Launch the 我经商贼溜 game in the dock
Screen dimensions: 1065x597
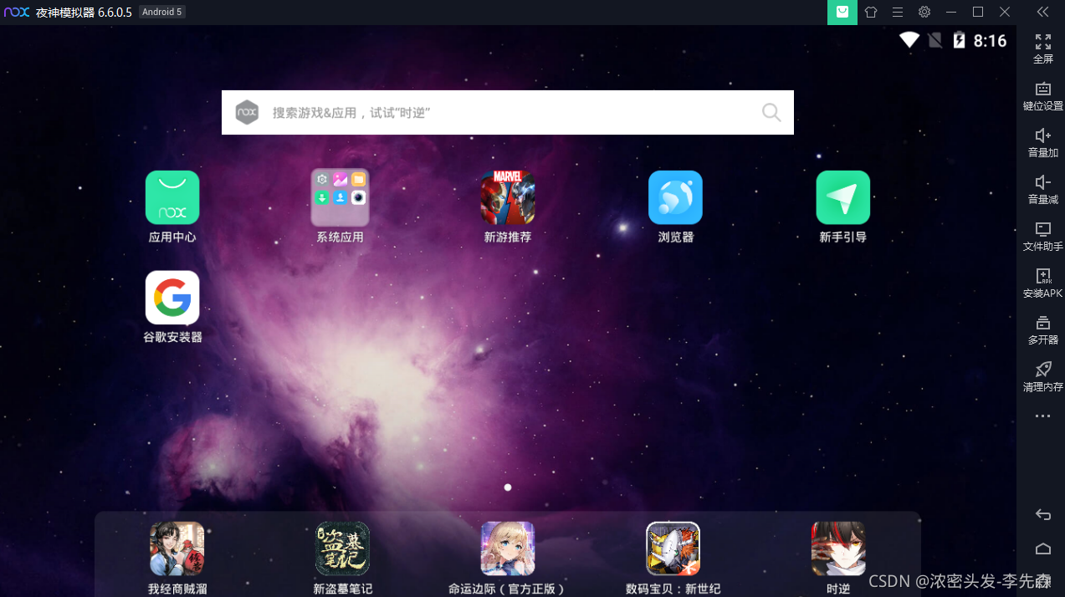[177, 549]
